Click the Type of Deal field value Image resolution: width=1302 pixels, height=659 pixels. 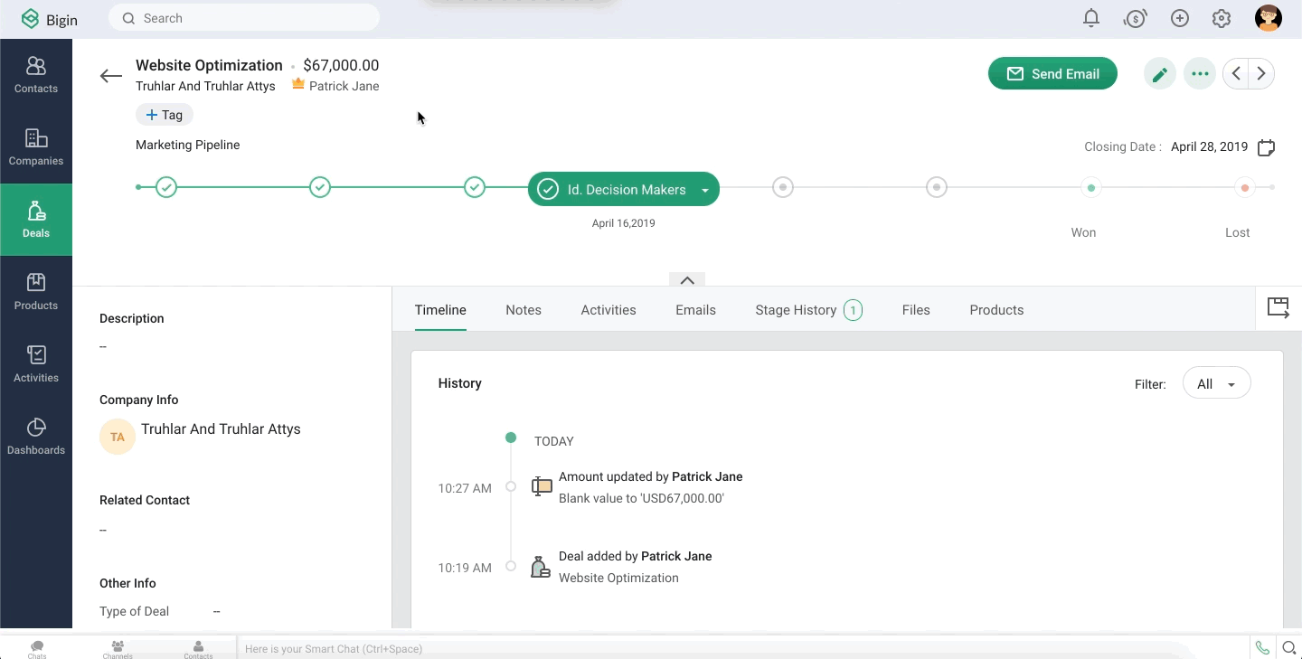[x=217, y=611]
